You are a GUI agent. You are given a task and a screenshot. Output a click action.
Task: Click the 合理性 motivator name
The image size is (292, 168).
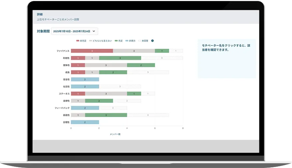coord(66,122)
